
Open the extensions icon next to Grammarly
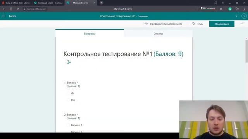click(x=237, y=9)
